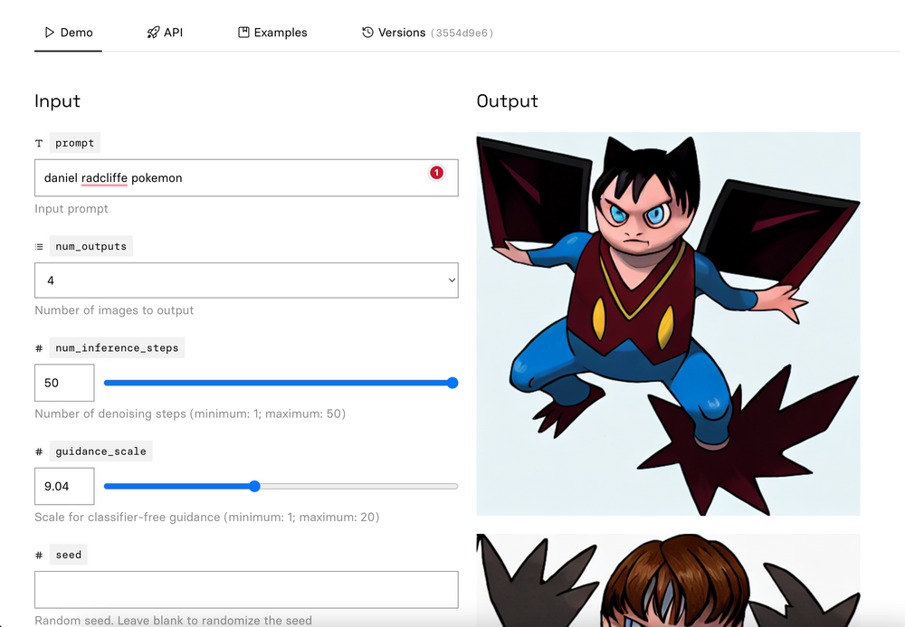
Task: Click the guidance_scale slider handle
Action: coord(253,486)
